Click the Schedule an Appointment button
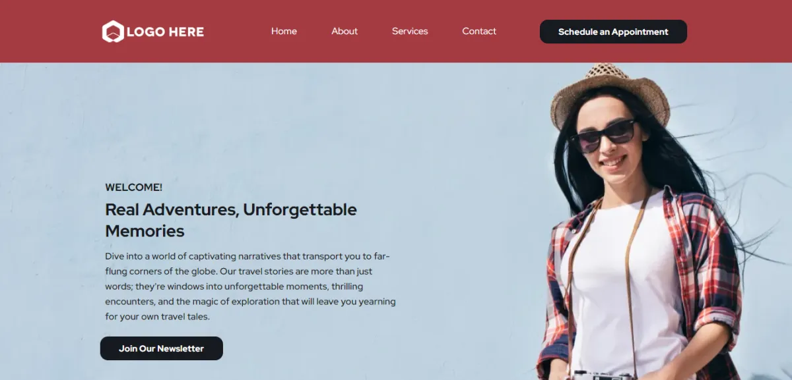The width and height of the screenshot is (792, 380). pos(613,32)
